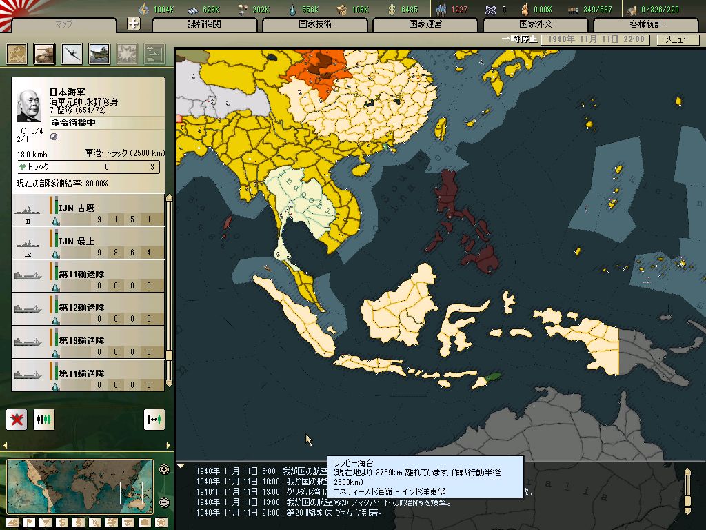Open the 国家運営 production tab
Image resolution: width=706 pixels, height=530 pixels.
(x=425, y=24)
